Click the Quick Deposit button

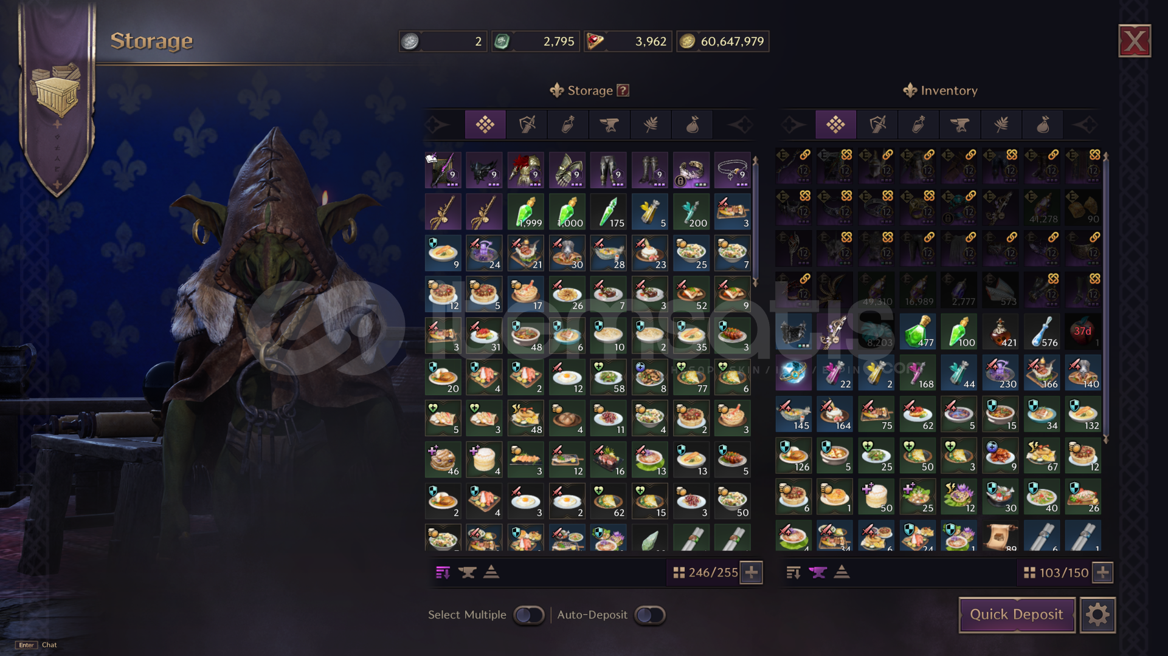(x=1017, y=615)
